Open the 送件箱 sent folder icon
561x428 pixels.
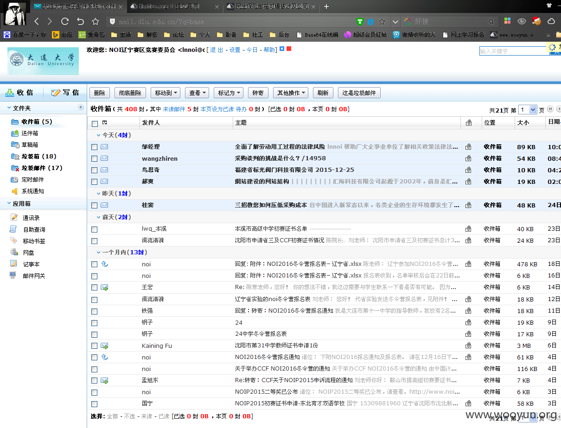pyautogui.click(x=14, y=133)
